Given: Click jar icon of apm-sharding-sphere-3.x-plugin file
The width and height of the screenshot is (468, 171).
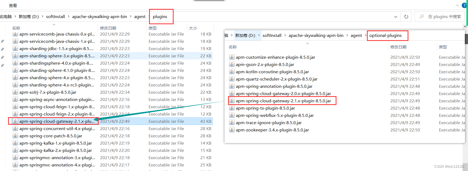Looking at the screenshot, I should tap(15, 56).
